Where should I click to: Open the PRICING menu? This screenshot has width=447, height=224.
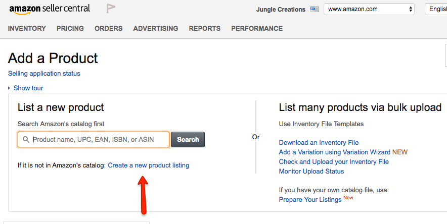[70, 28]
